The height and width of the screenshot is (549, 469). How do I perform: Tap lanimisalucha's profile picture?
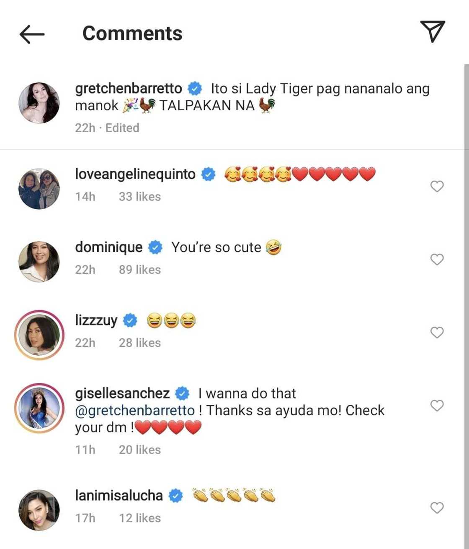tap(39, 510)
